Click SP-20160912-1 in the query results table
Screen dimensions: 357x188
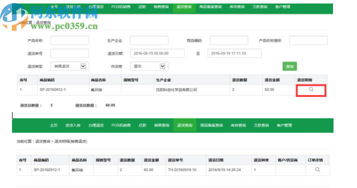tap(52, 89)
